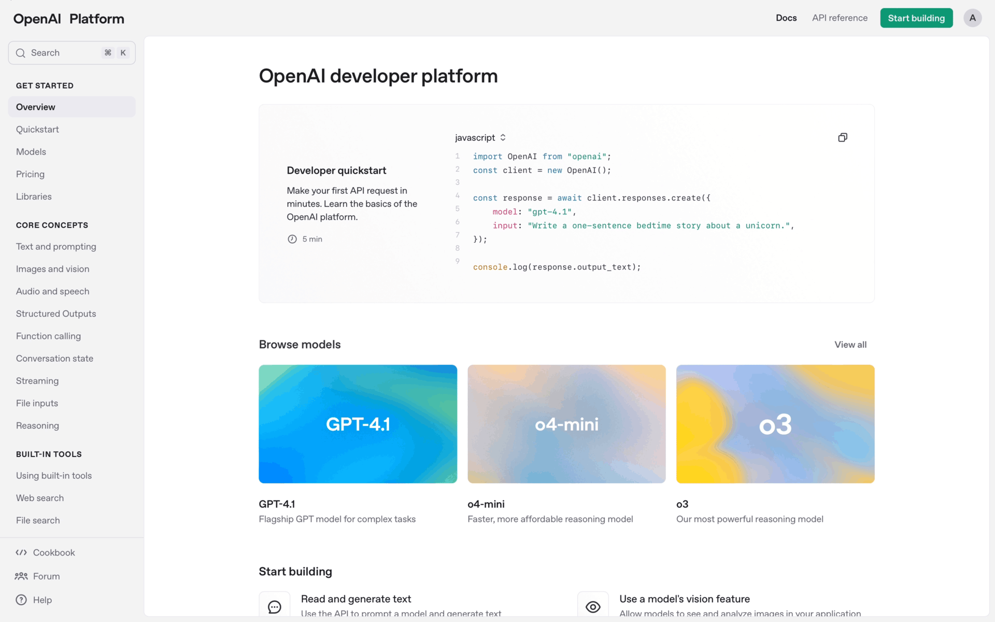Click the Help question mark icon
995x622 pixels.
21,600
